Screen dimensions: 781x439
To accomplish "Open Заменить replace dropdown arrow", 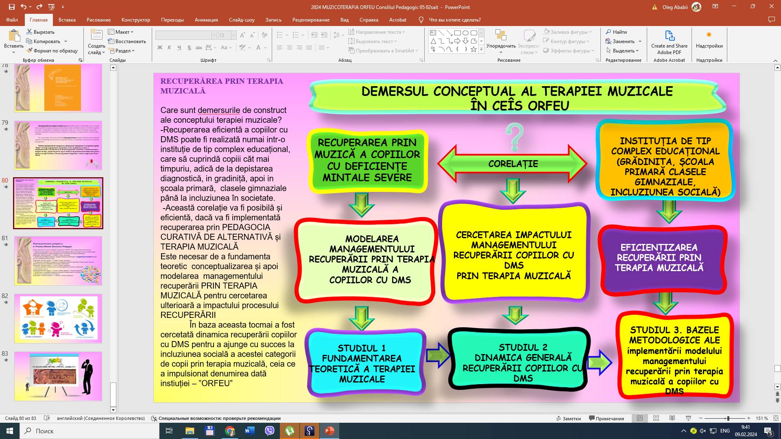I will [640, 41].
